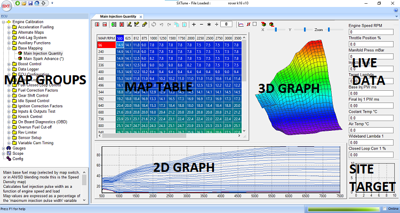Click the 3D cube with red arrow at bottom
Screen dimensions: 400x213
[x=271, y=24]
